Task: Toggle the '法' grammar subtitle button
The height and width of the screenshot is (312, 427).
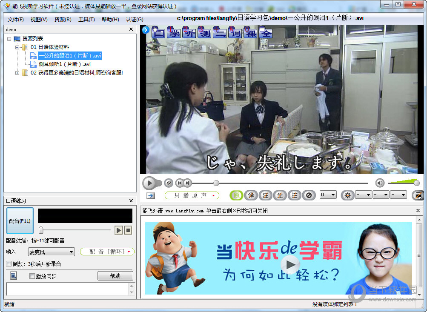Action: point(294,195)
